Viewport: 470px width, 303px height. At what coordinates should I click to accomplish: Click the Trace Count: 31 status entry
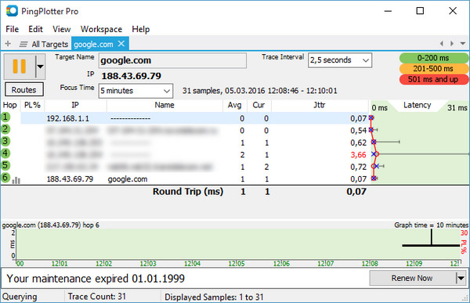(97, 297)
